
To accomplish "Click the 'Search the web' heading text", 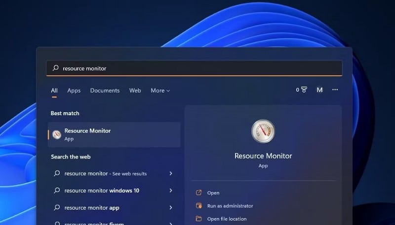I will click(71, 157).
